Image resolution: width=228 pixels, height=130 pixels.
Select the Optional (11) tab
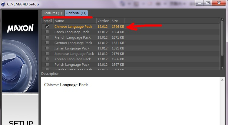76,13
